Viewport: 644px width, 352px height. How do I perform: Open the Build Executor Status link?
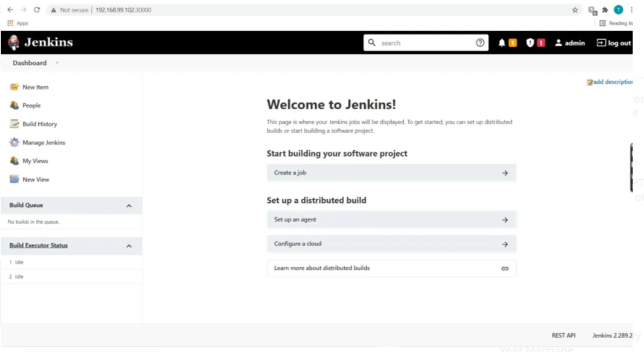coord(39,245)
